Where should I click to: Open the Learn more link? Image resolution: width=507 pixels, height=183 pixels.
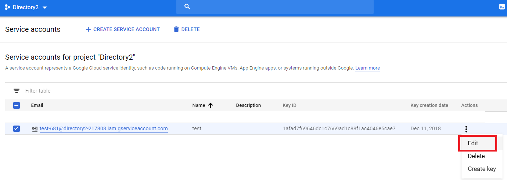click(367, 68)
